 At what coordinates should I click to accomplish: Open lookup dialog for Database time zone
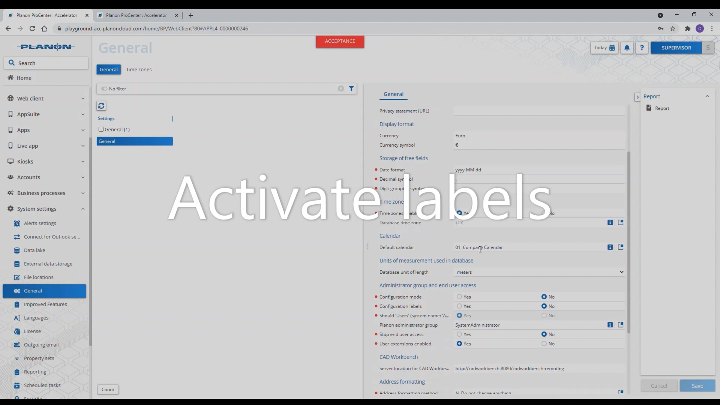coord(620,222)
